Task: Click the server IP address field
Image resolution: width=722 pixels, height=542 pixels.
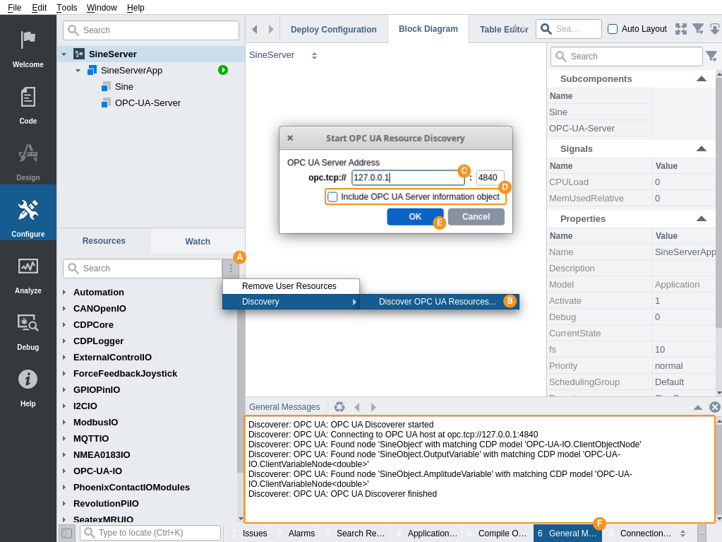Action: tap(408, 178)
